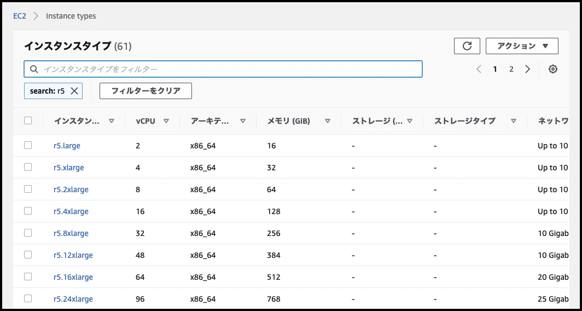Toggle the select-all header checkbox
582x311 pixels.
pyautogui.click(x=28, y=120)
